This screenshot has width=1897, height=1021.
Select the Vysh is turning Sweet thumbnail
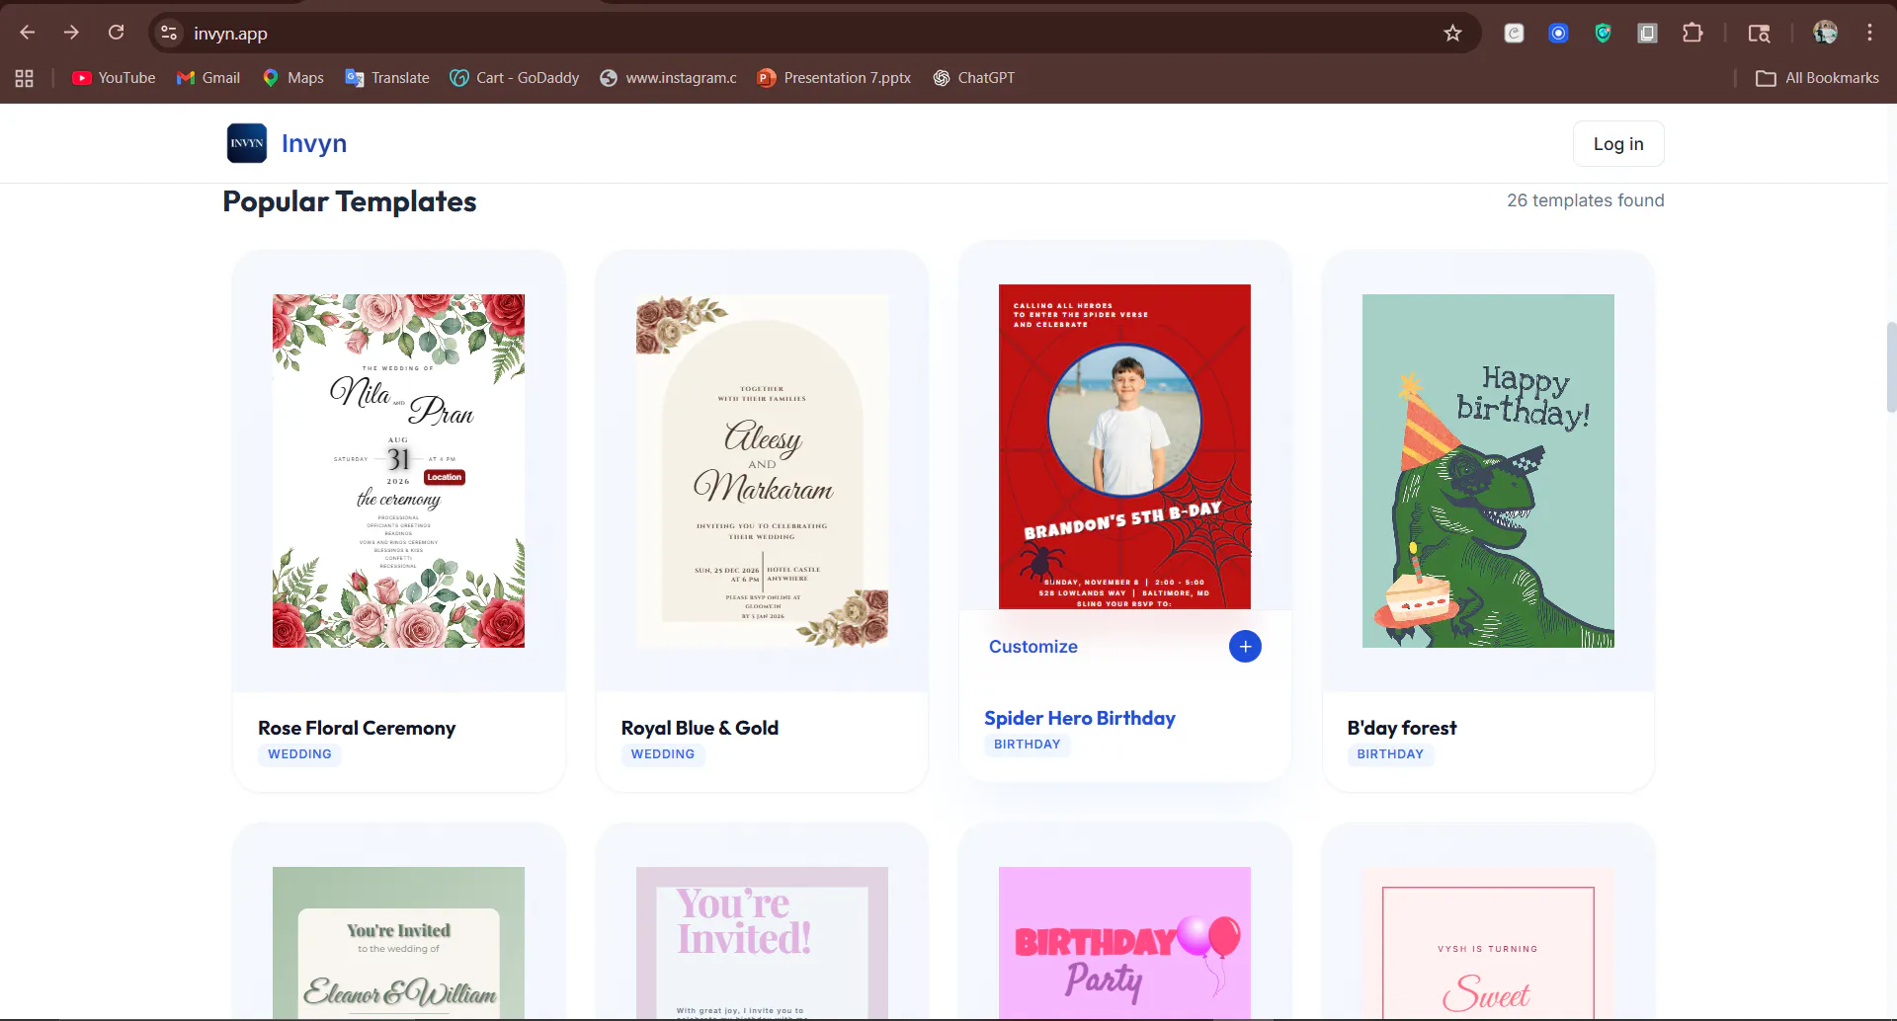(1488, 943)
